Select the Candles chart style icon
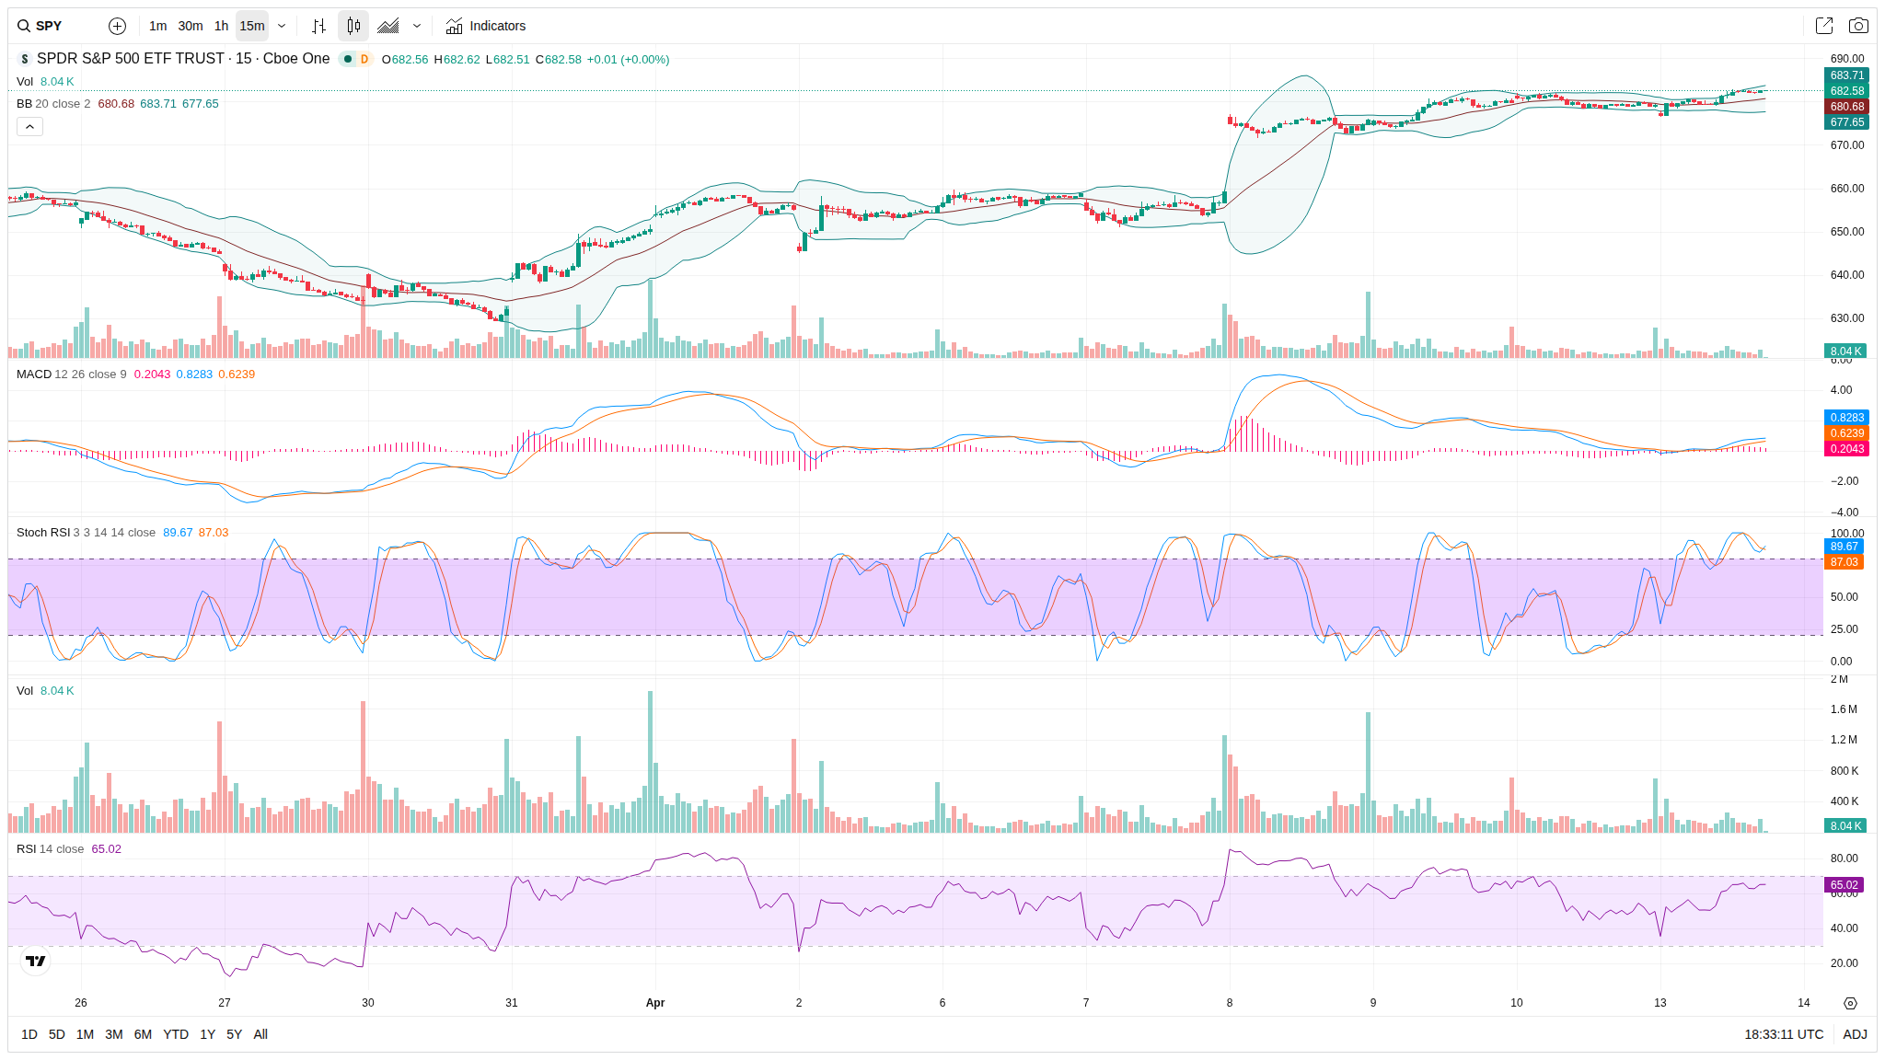Screen dimensions: 1885x1060 353,26
